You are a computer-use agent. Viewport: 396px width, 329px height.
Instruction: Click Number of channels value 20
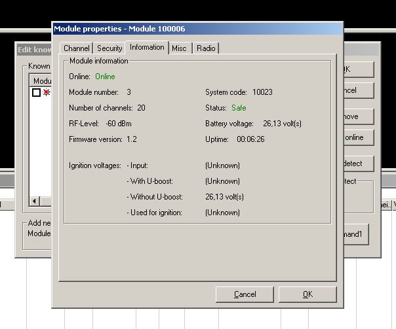141,108
